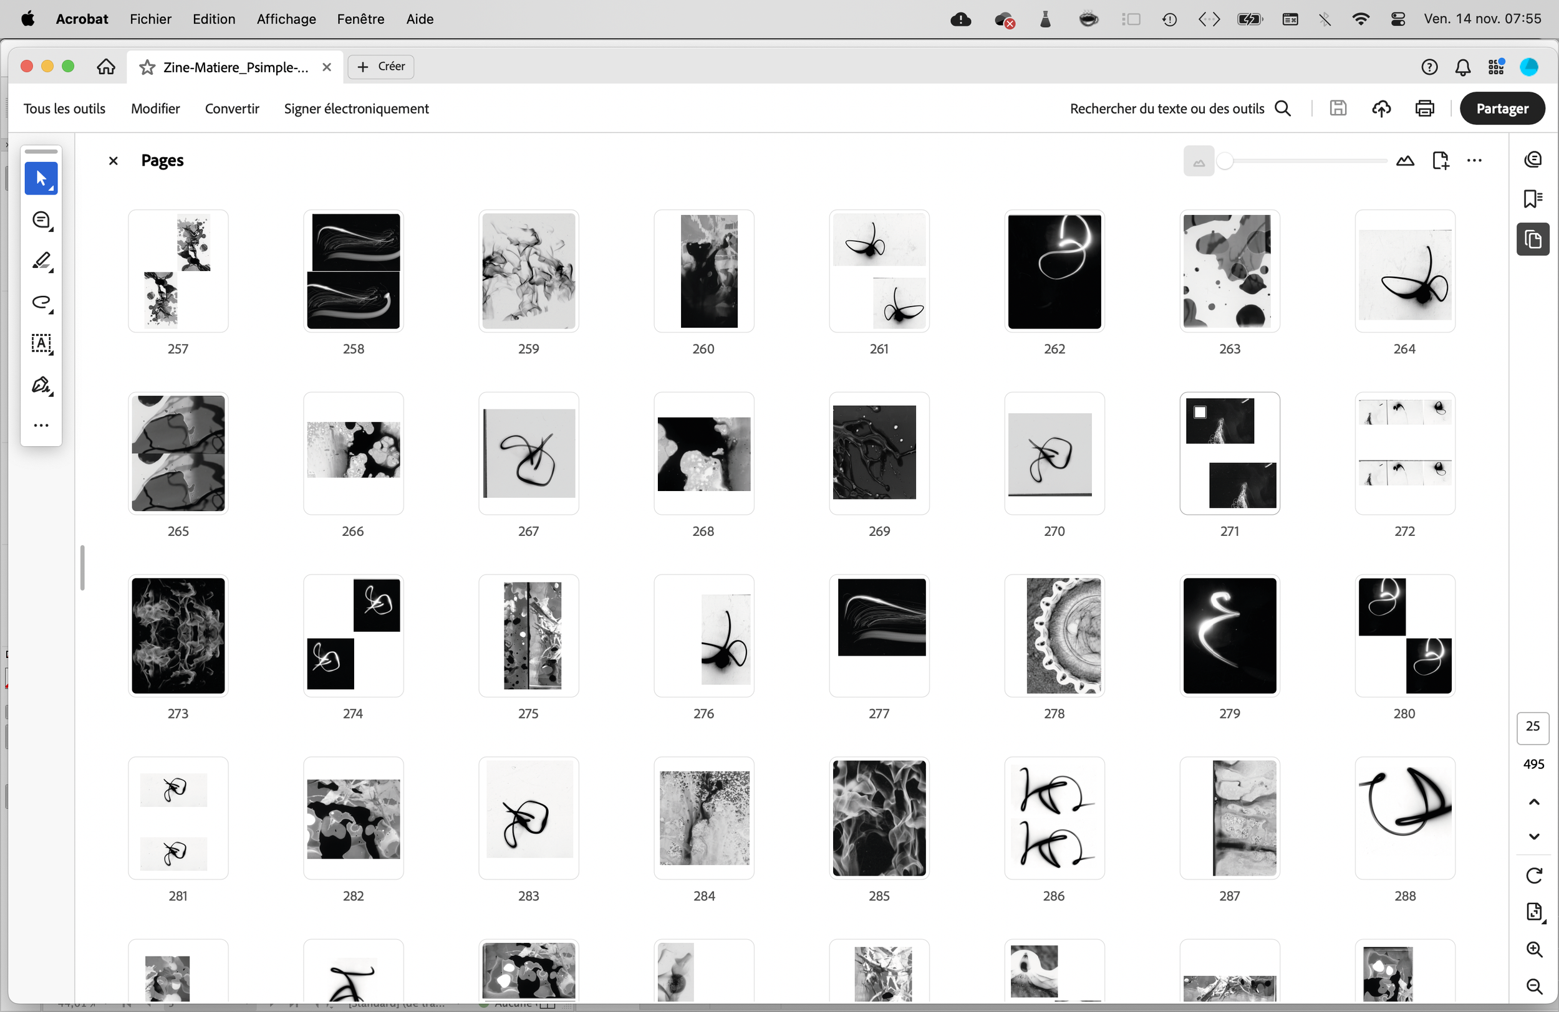Image resolution: width=1559 pixels, height=1012 pixels.
Task: Open the Affichage menu
Action: pos(286,19)
